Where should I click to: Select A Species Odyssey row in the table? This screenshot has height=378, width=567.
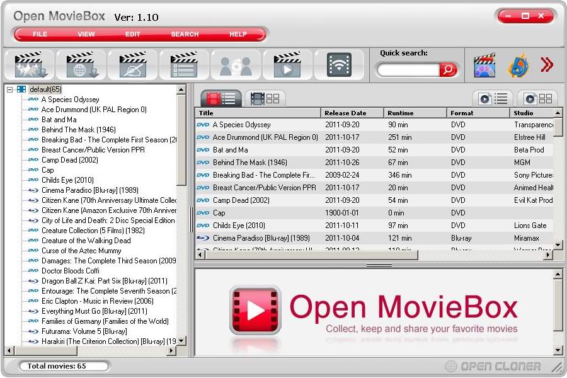click(374, 125)
